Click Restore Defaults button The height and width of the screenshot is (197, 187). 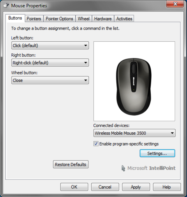71,164
